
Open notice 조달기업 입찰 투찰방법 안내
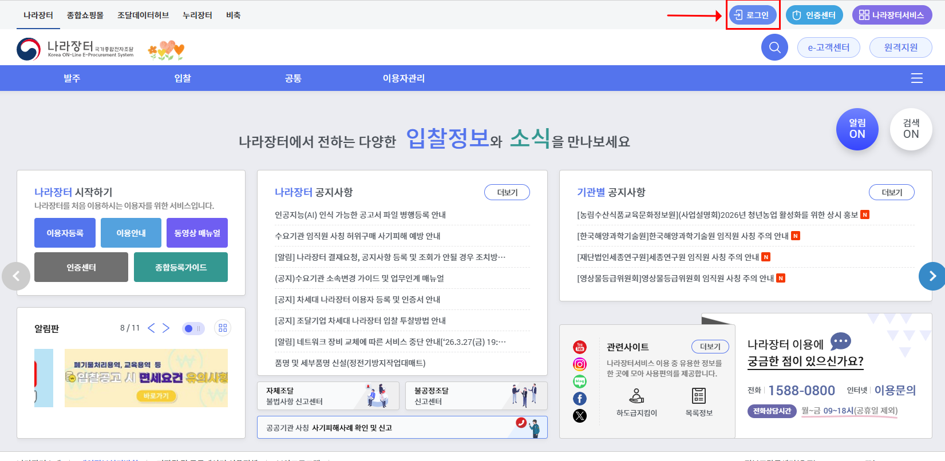point(360,320)
